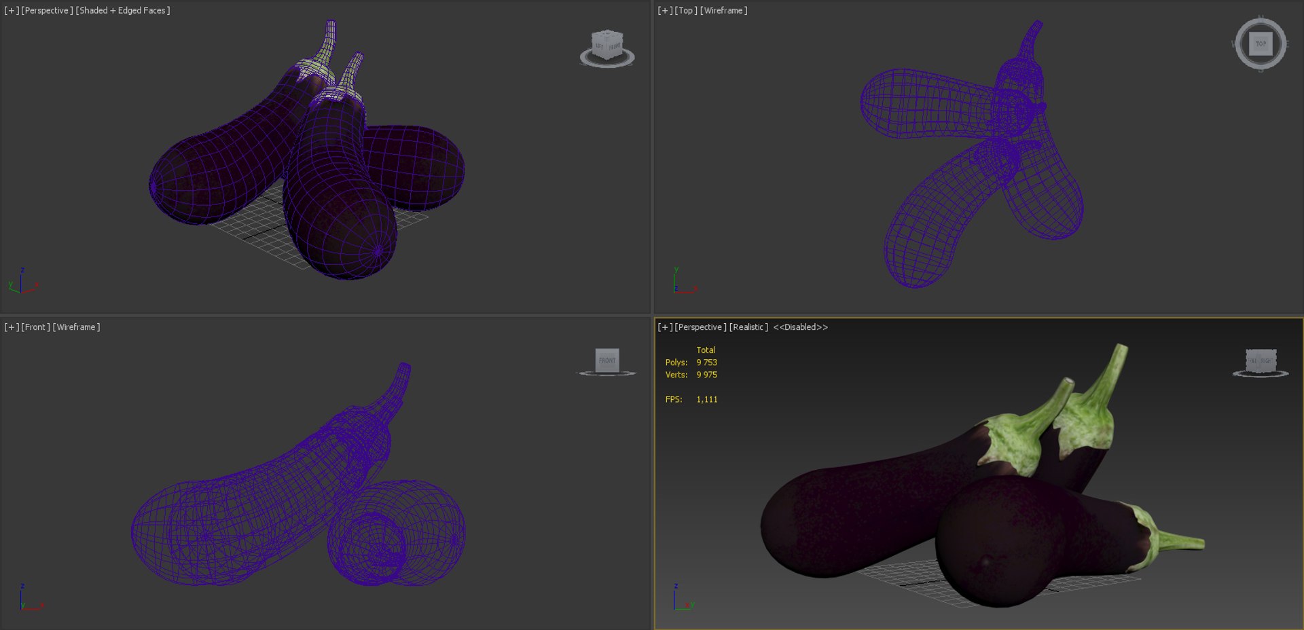Open the [+] menu of the Front viewport
The image size is (1304, 630).
click(12, 327)
